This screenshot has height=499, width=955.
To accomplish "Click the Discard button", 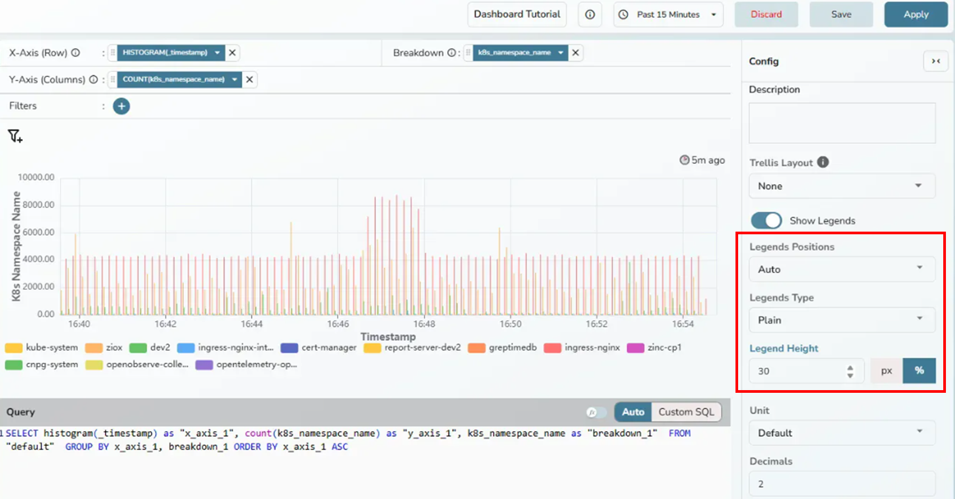I will click(766, 14).
